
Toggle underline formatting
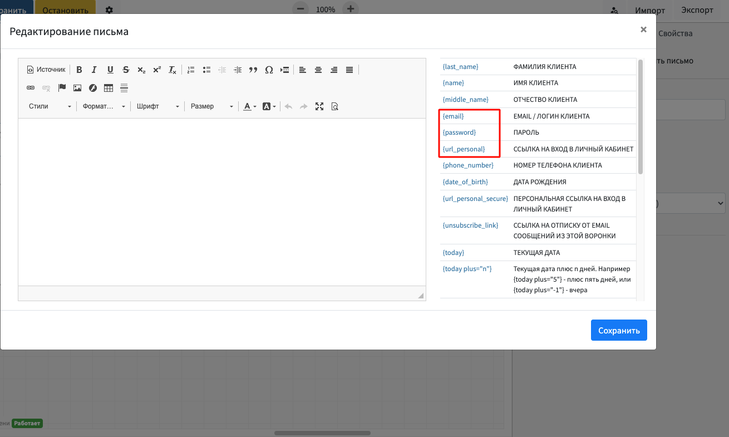point(110,70)
